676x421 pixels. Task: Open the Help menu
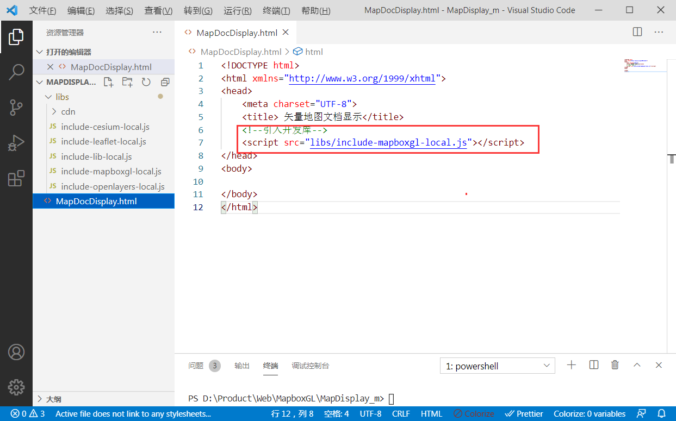coord(315,10)
